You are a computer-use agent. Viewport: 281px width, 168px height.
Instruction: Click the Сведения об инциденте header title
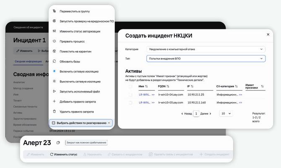coord(28,27)
